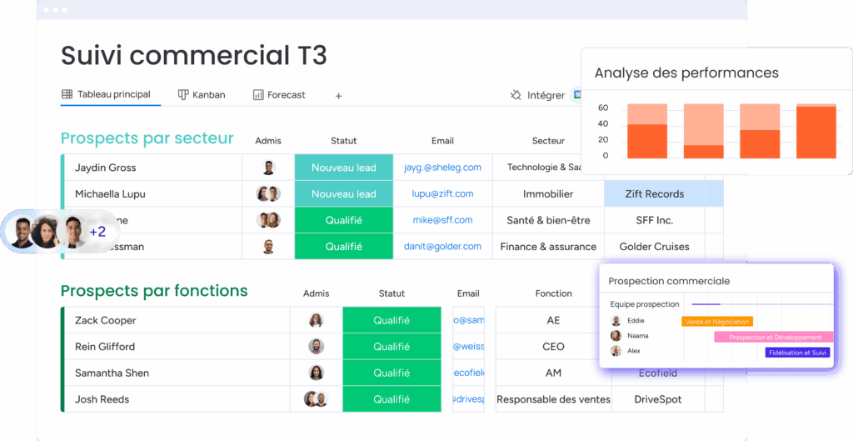
Task: Click the Immobilier sector cell
Action: (x=548, y=193)
